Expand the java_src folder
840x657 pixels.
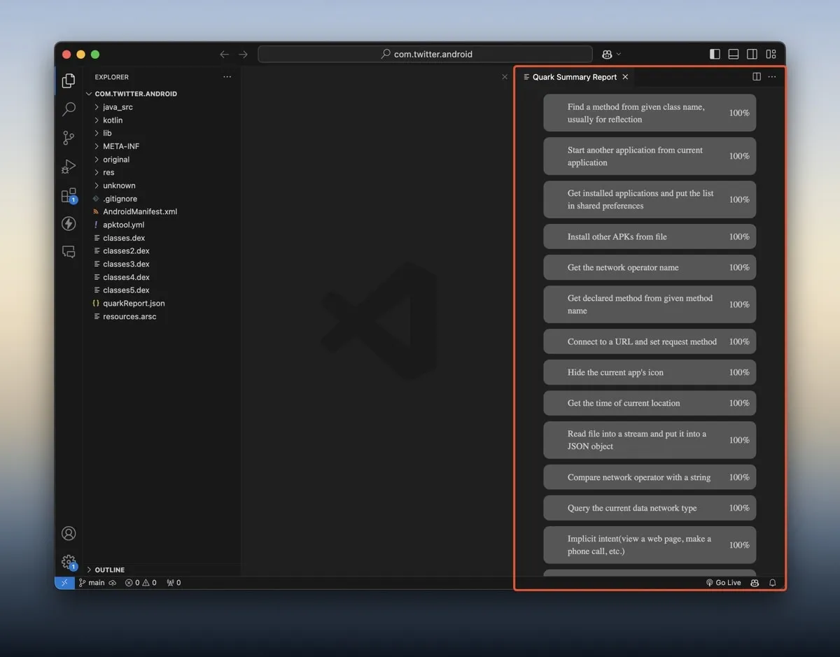pos(117,107)
